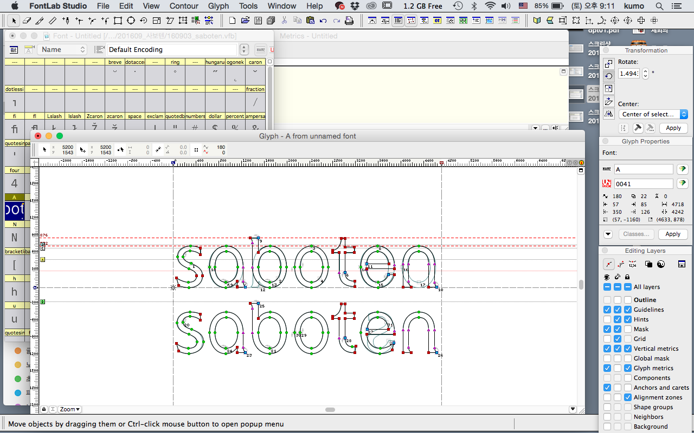Screen dimensions: 694x433
Task: Select the Slant/Skew tool in Transformation panel
Action: pyautogui.click(x=608, y=101)
